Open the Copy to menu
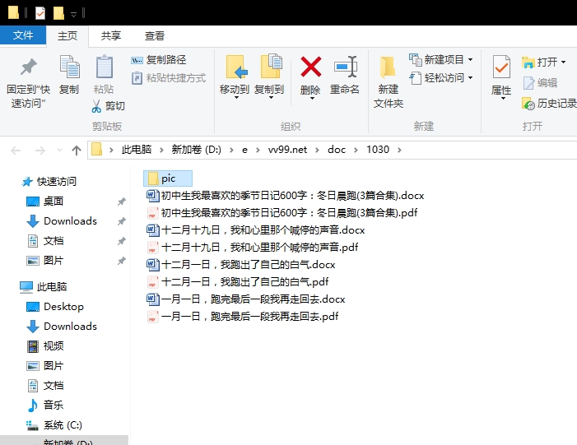 [x=269, y=77]
